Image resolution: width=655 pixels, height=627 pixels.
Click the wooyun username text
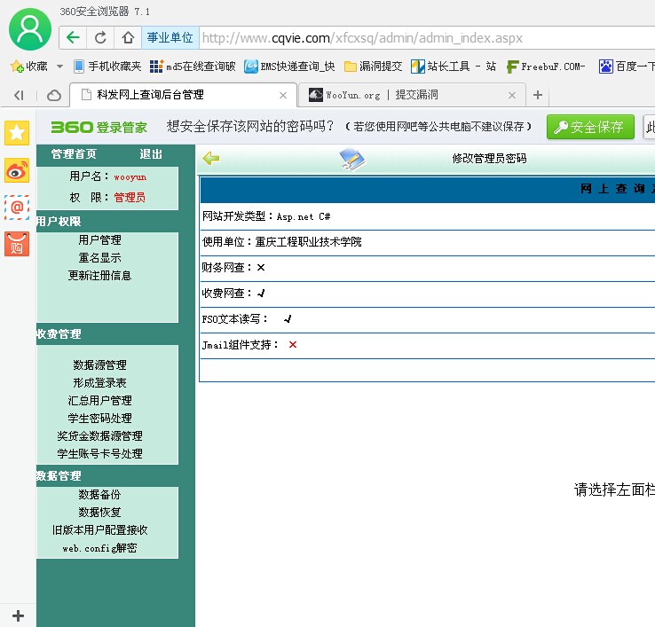point(130,177)
